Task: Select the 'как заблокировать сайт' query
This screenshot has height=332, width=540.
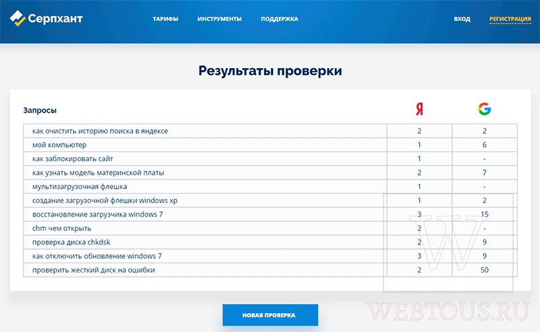Action: click(x=73, y=159)
